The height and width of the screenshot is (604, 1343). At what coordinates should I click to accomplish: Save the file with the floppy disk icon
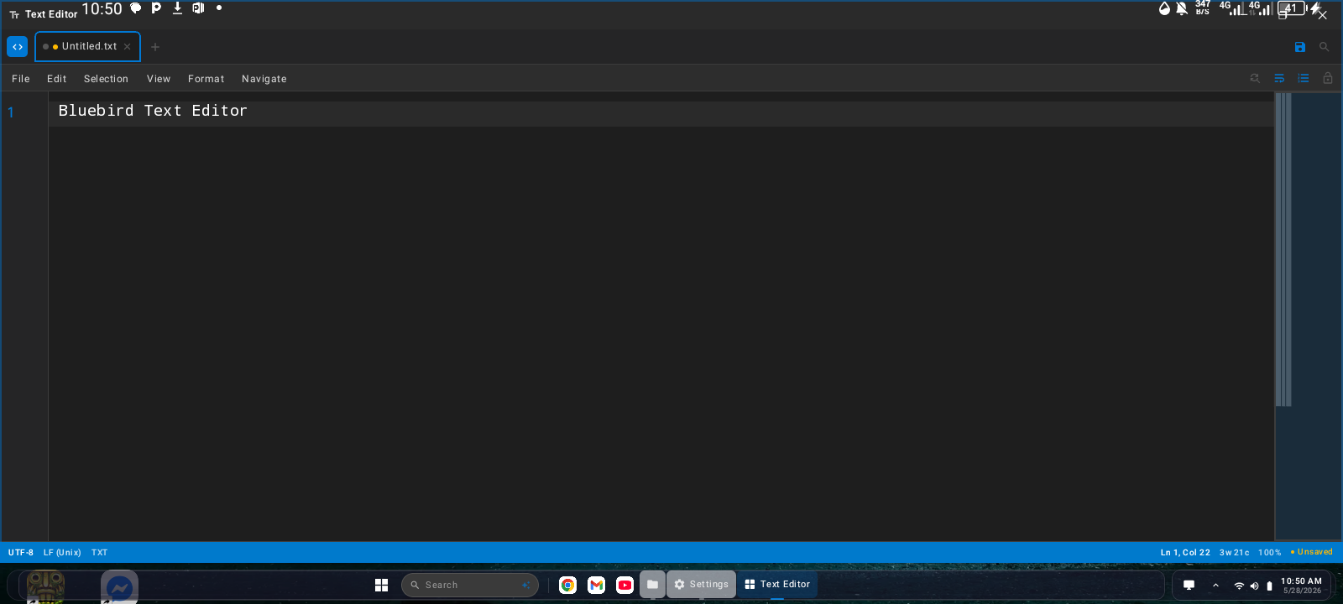point(1300,47)
